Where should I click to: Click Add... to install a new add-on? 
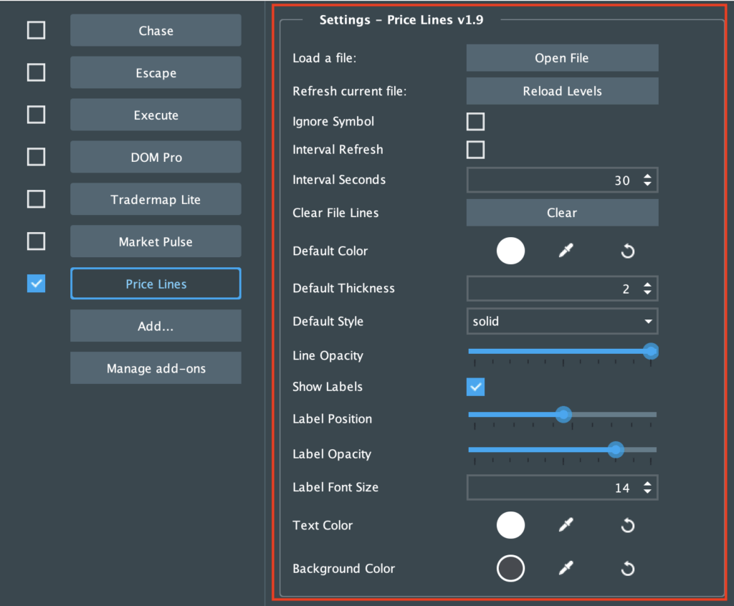coord(156,326)
